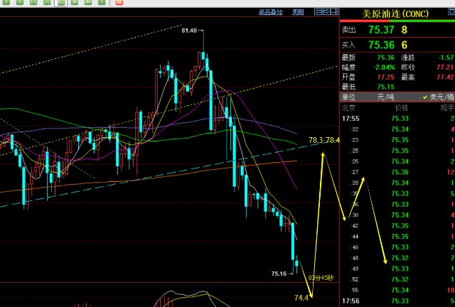Screen dimensions: 455x307
Task: Click the 卖出 ask price 75.37
Action: coord(382,29)
